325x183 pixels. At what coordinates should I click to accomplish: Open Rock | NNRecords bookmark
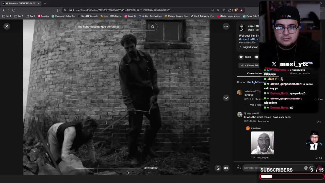87,16
